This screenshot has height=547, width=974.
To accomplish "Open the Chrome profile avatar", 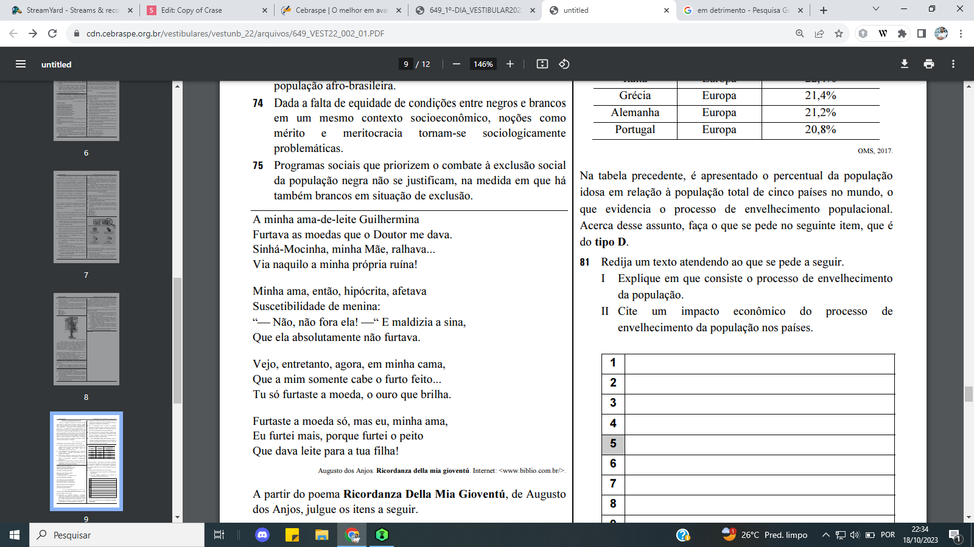I will point(941,33).
